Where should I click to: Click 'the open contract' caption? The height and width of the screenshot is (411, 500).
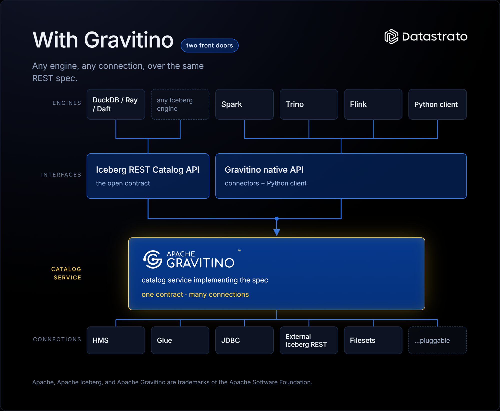point(123,183)
